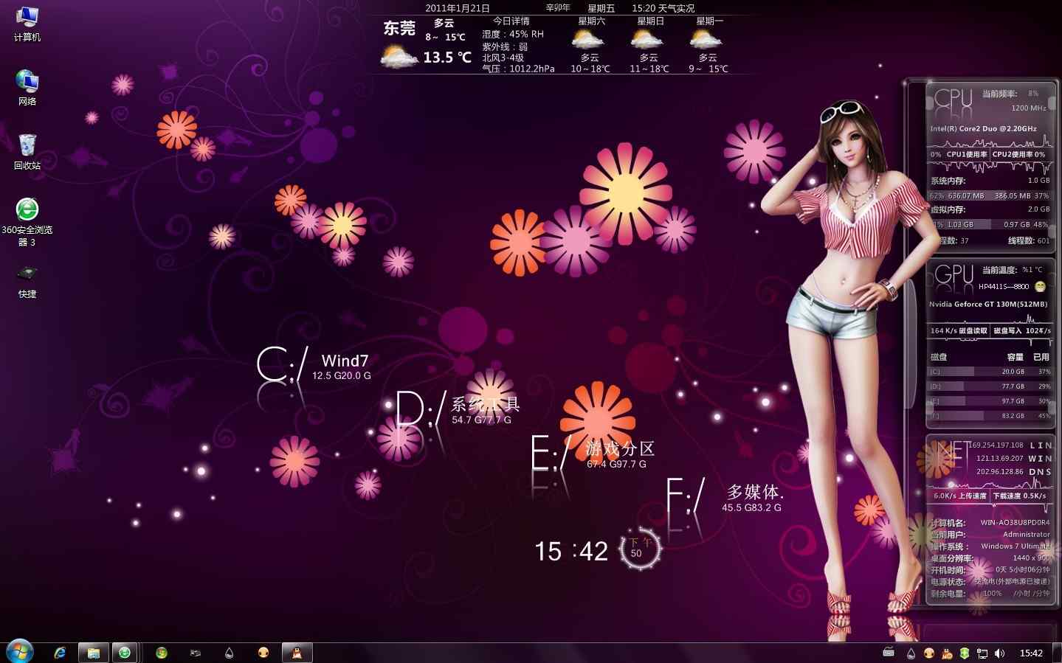Click the 星期六 forecast weather icon
This screenshot has height=663, width=1062.
point(589,40)
